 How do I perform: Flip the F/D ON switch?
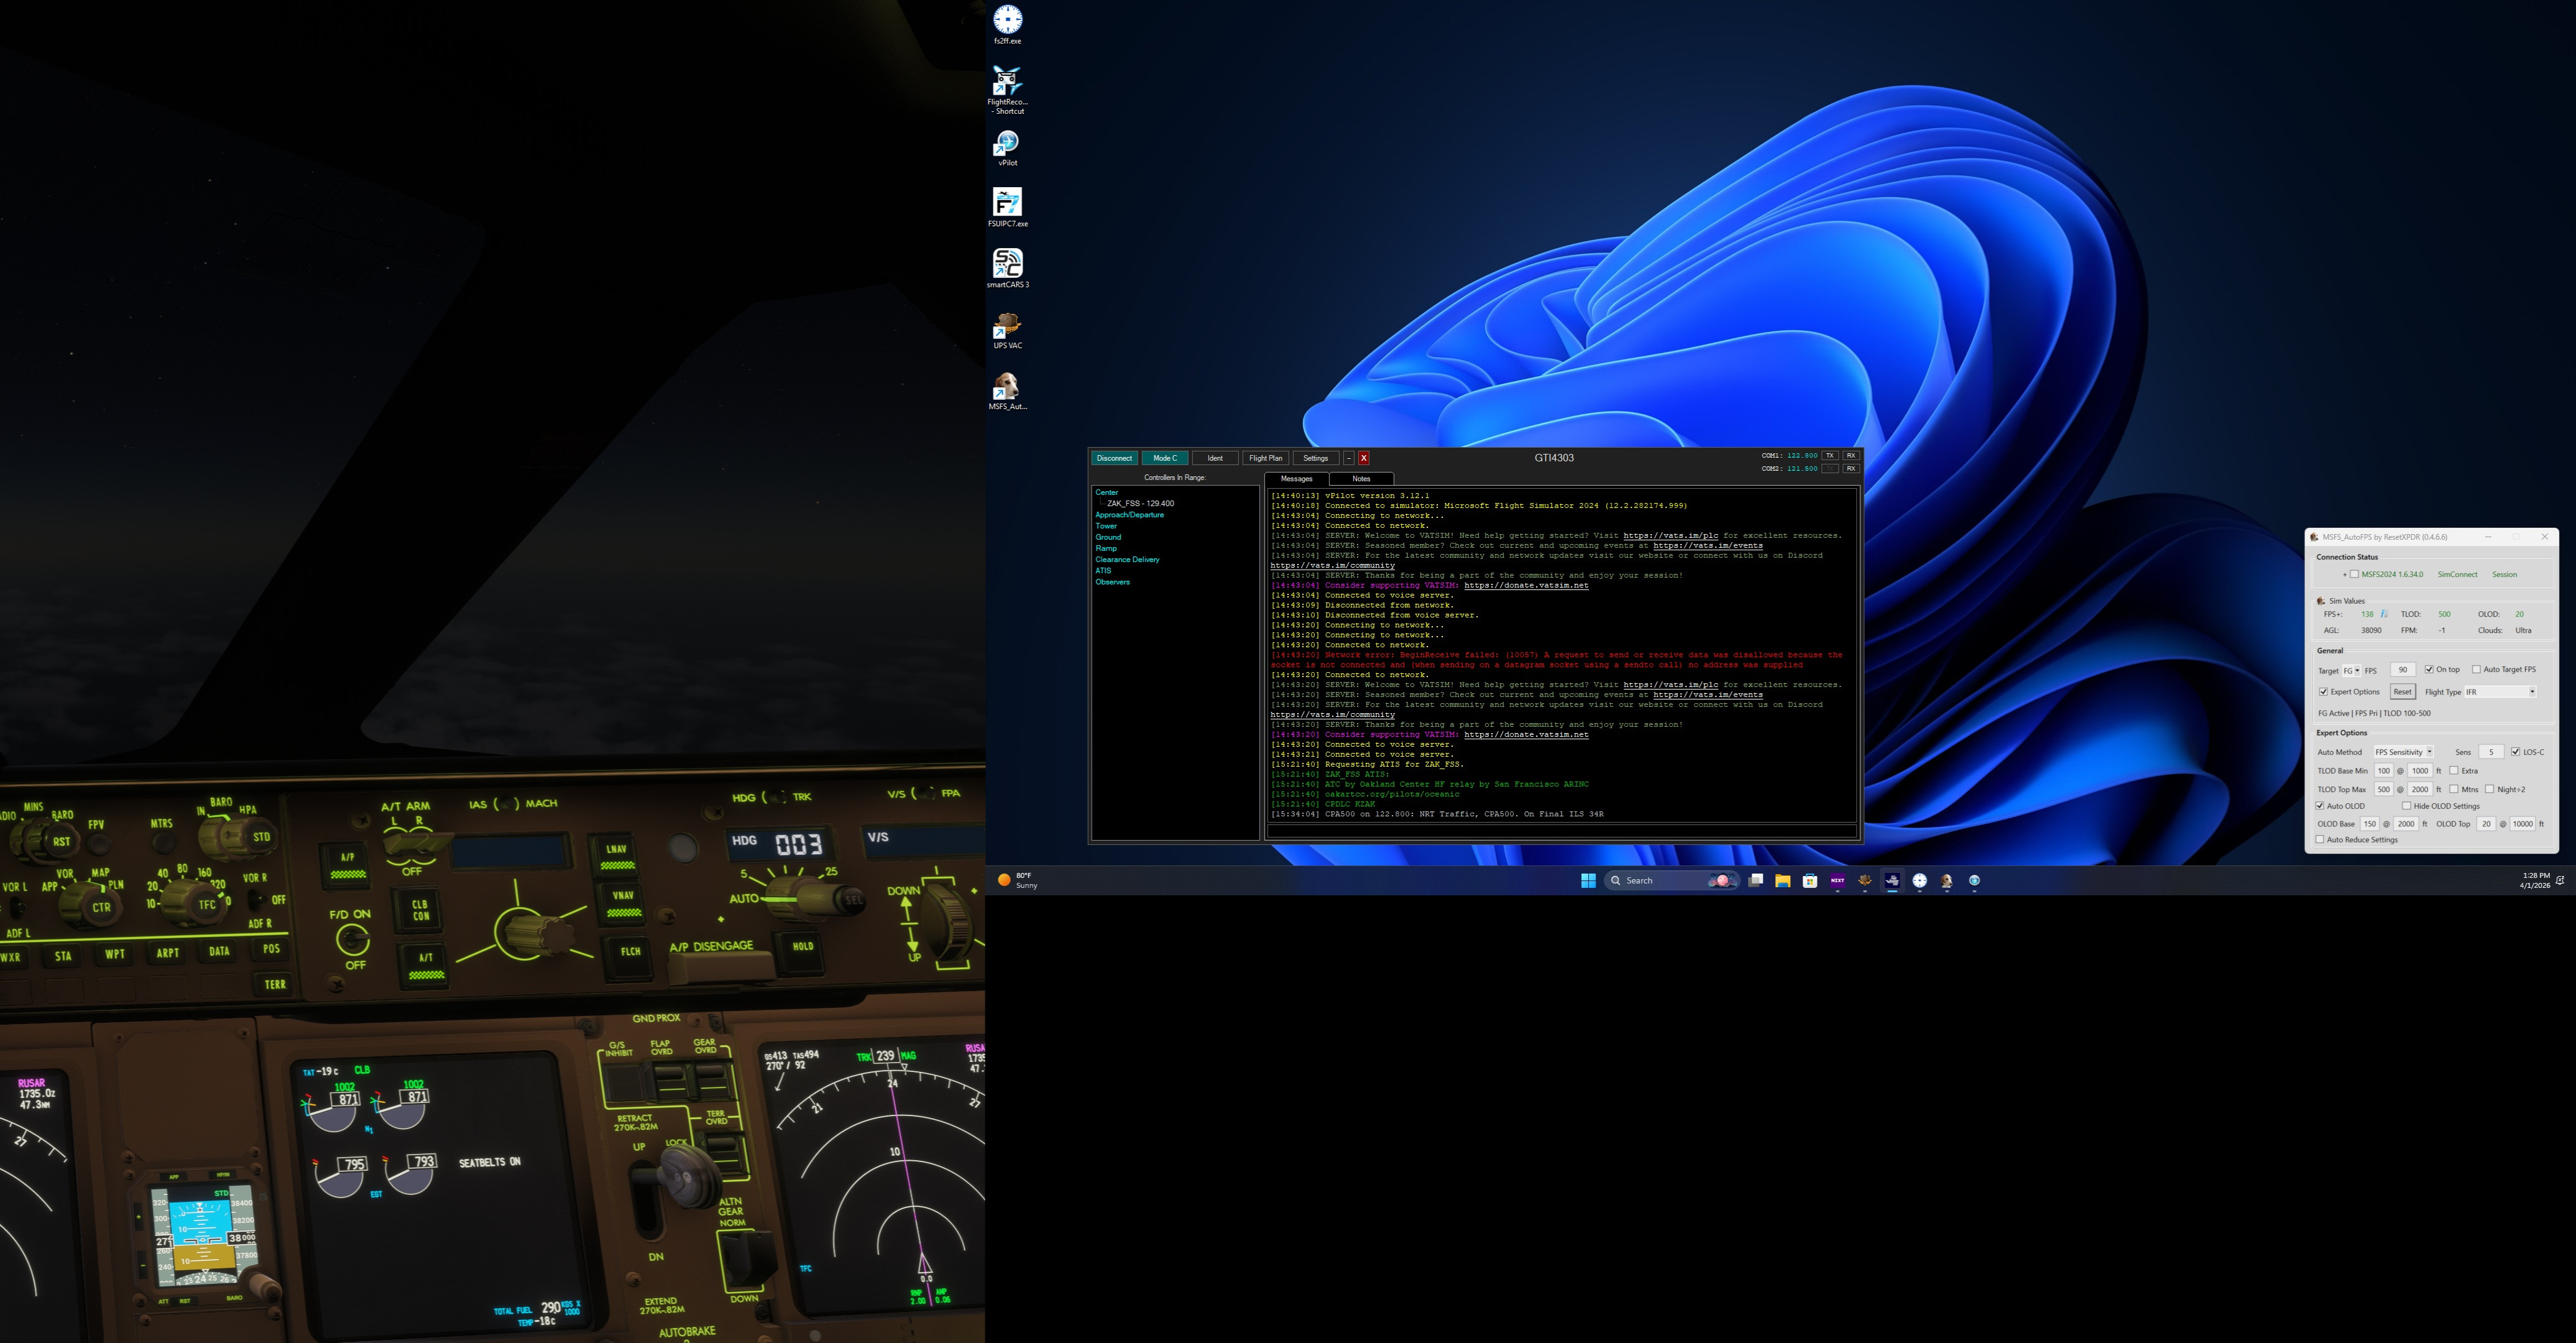352,939
